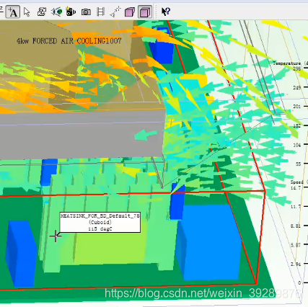Click the refresh view arrows icon
The image size is (308, 307).
click(x=42, y=12)
